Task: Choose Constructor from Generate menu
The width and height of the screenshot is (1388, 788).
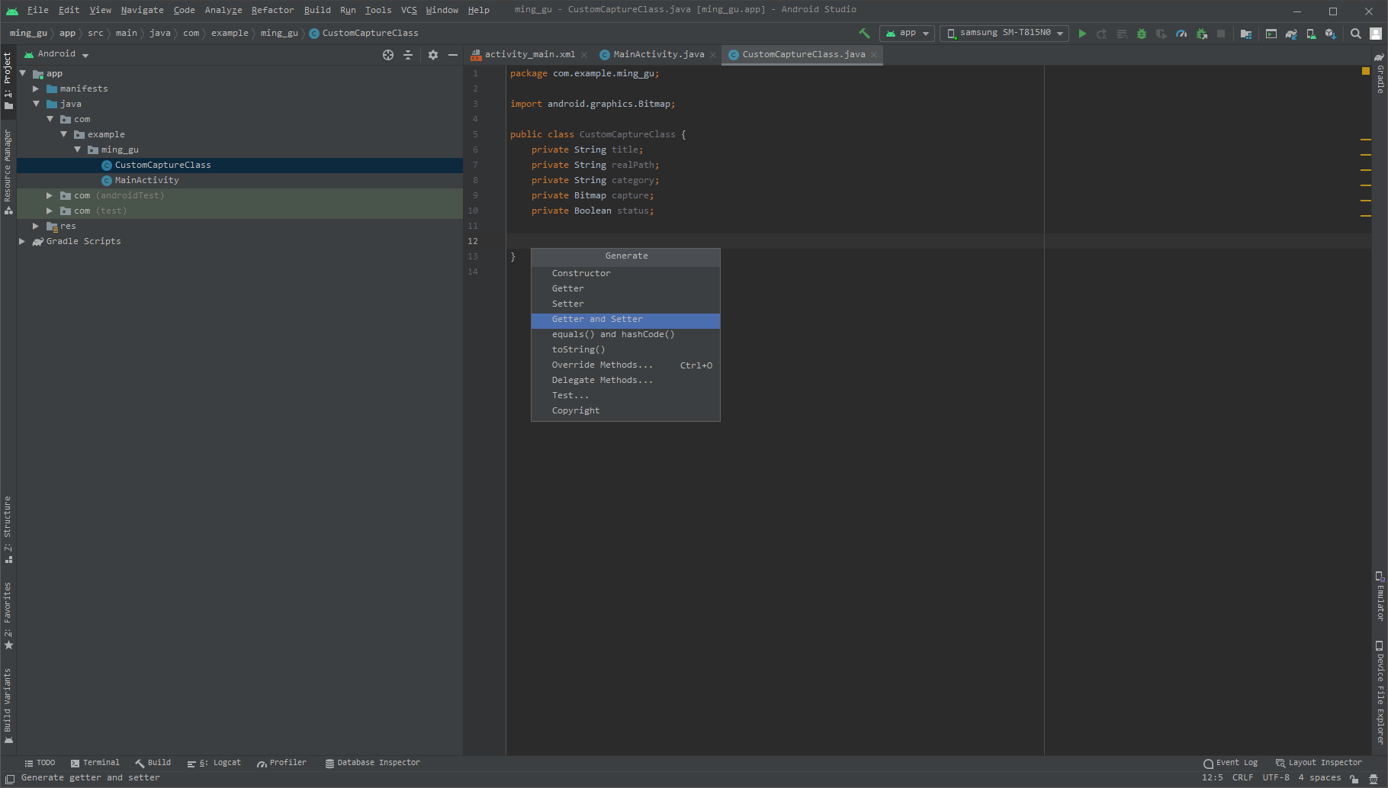Action: pos(625,274)
